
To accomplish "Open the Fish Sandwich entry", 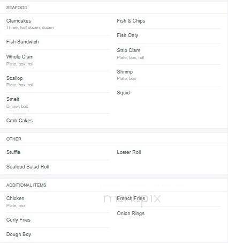I will 22,42.
